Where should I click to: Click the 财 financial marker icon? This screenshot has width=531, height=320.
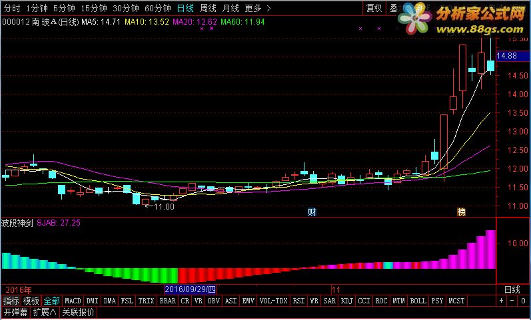312,212
